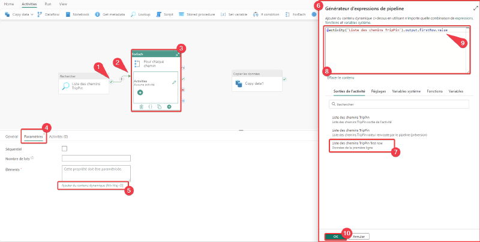This screenshot has height=242, width=480.
Task: Click the Copy data toolbar icon
Action: tap(7, 14)
